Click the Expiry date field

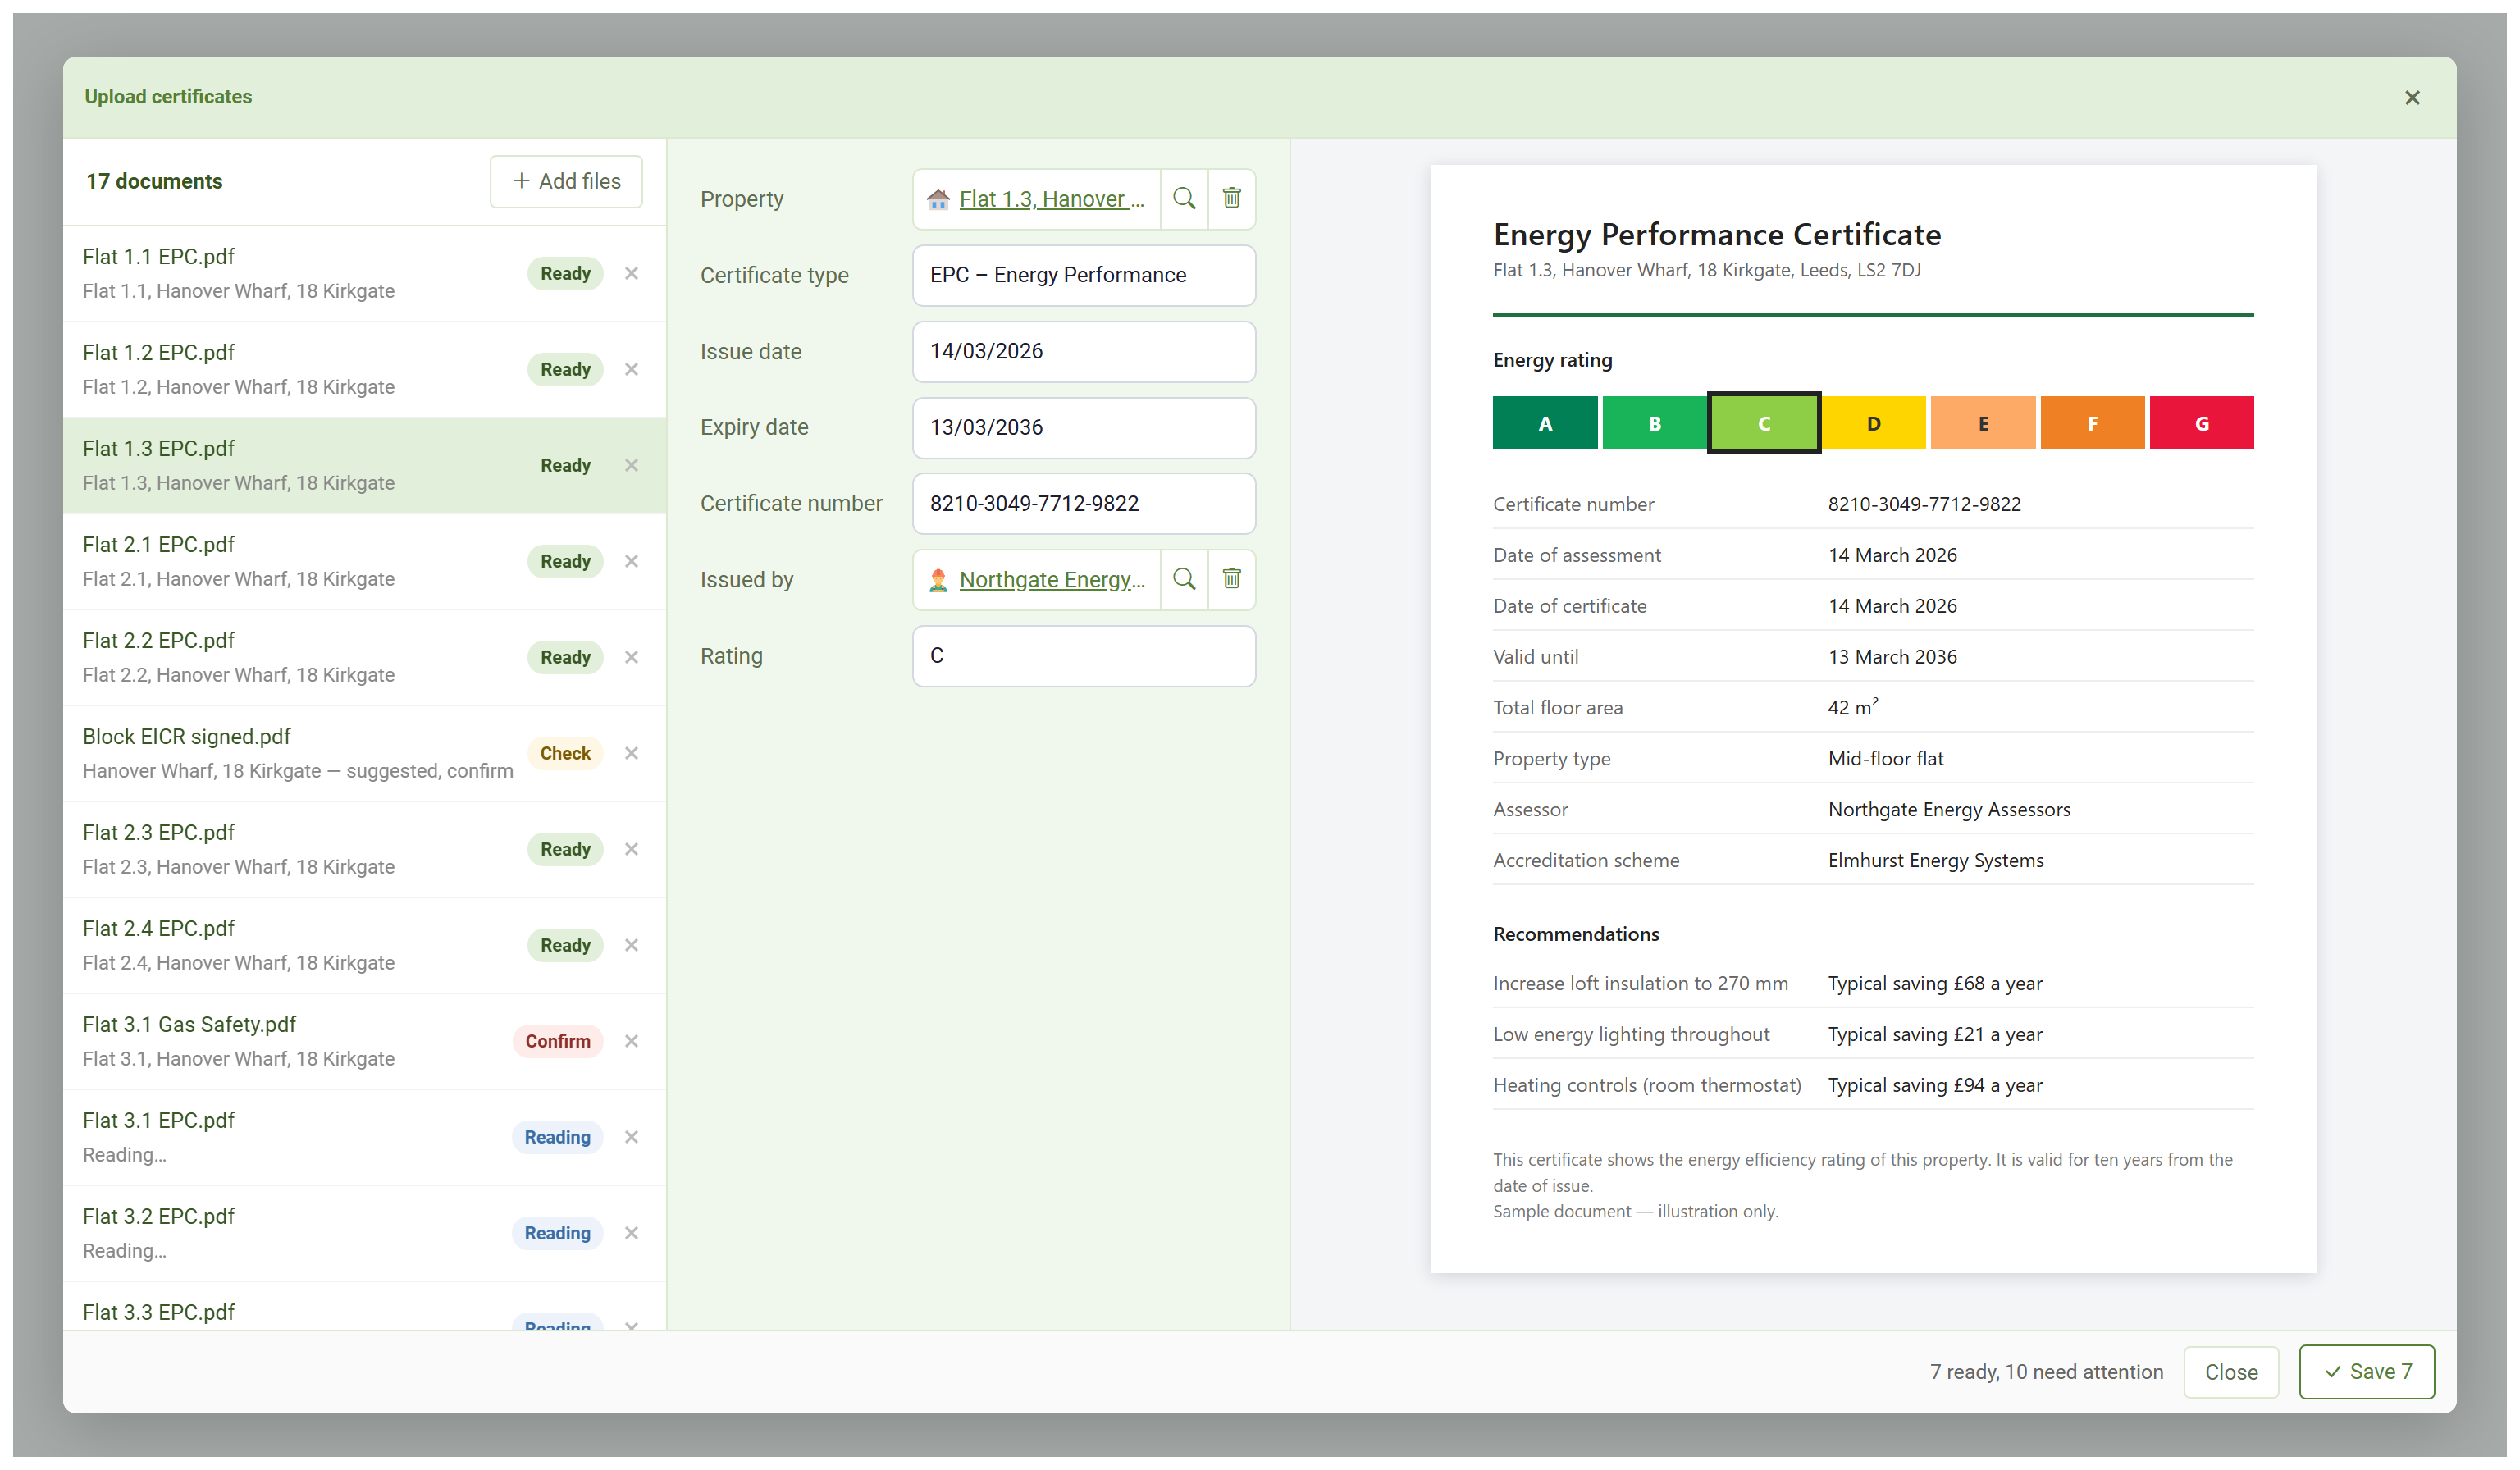click(1084, 427)
